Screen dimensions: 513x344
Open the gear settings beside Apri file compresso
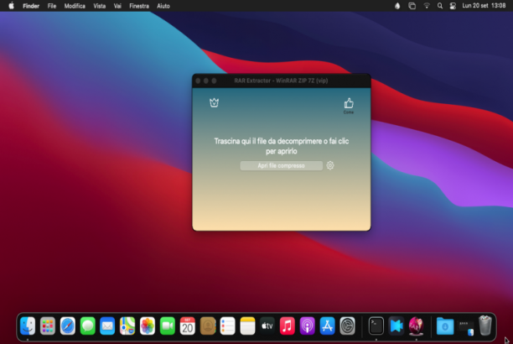point(330,165)
